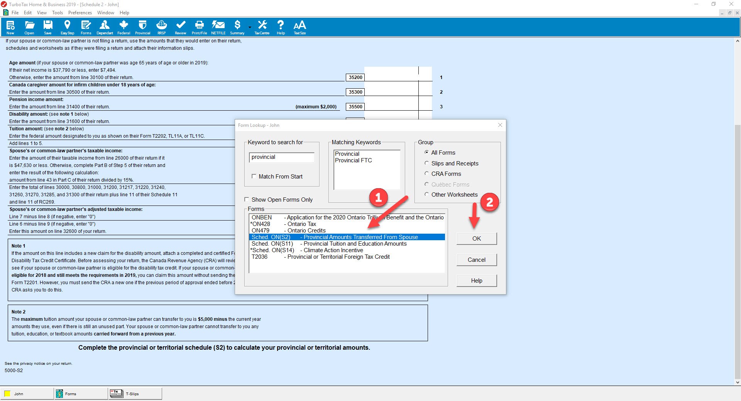This screenshot has width=741, height=401.
Task: Open the Window menu
Action: (106, 13)
